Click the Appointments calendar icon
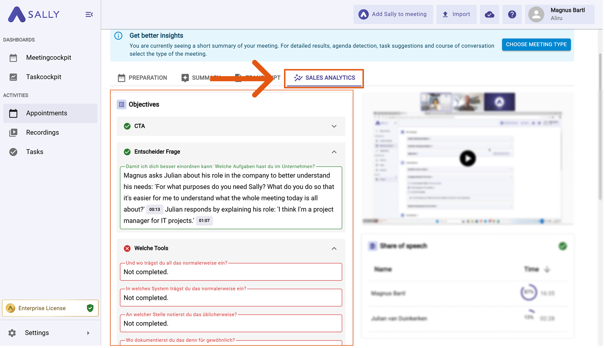The width and height of the screenshot is (605, 348). pos(13,113)
